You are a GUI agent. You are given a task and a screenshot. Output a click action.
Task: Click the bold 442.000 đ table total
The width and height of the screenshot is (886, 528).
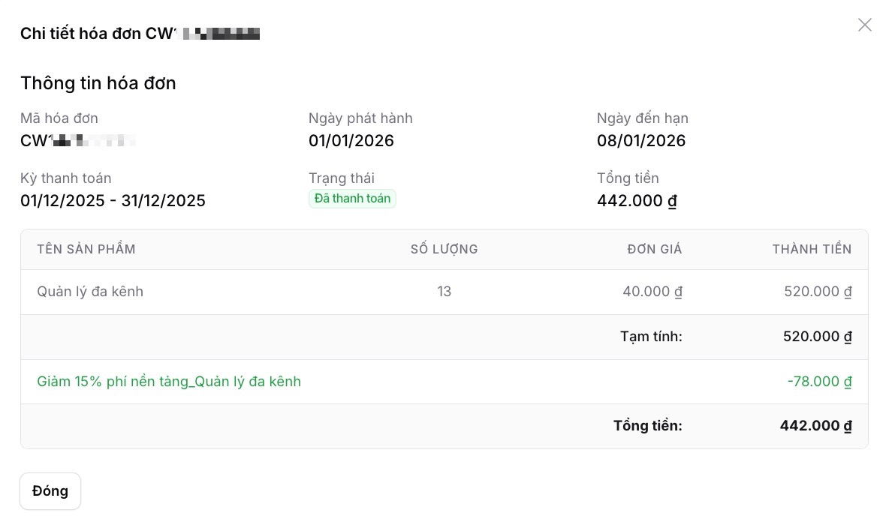click(x=815, y=426)
